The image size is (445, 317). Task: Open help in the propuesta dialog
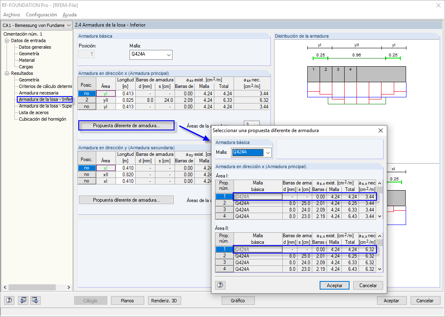click(x=220, y=285)
